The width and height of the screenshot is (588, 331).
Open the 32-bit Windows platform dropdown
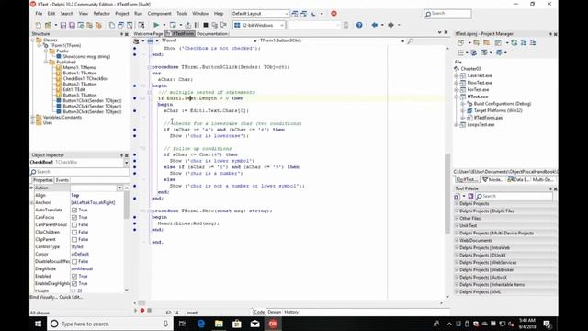282,25
